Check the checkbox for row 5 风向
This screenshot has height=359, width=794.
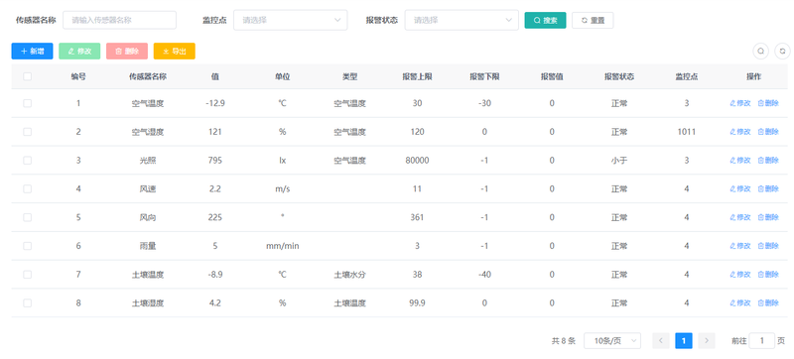(x=28, y=217)
